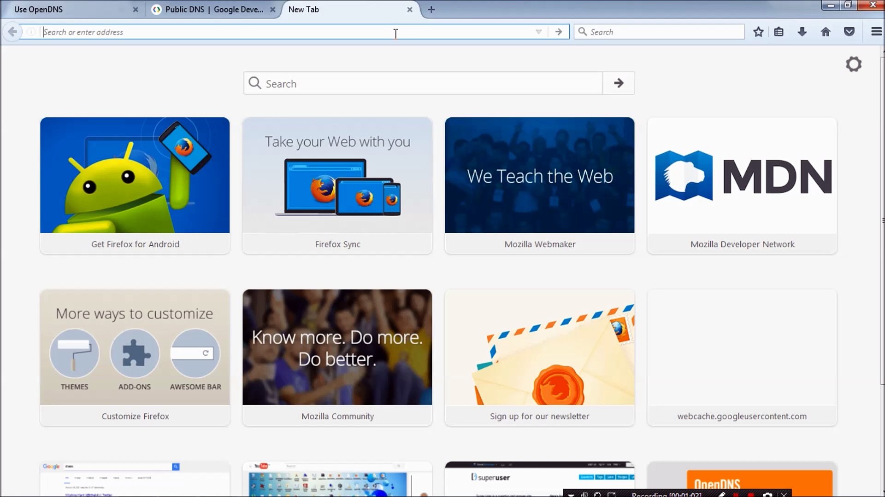Image resolution: width=885 pixels, height=497 pixels.
Task: Submit the new tab page search arrow
Action: click(x=619, y=83)
